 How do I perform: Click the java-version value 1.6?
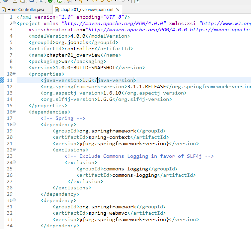(87, 80)
